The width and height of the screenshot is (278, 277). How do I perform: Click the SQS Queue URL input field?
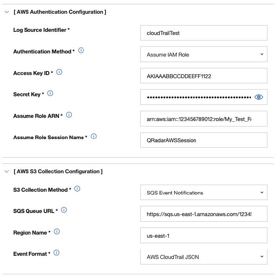click(x=204, y=214)
